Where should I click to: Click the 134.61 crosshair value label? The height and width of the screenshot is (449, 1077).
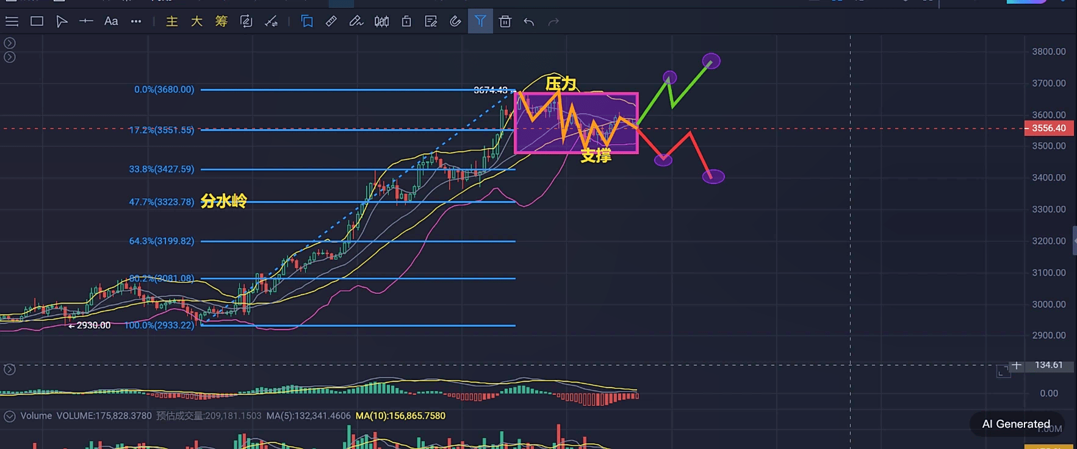[x=1048, y=365]
